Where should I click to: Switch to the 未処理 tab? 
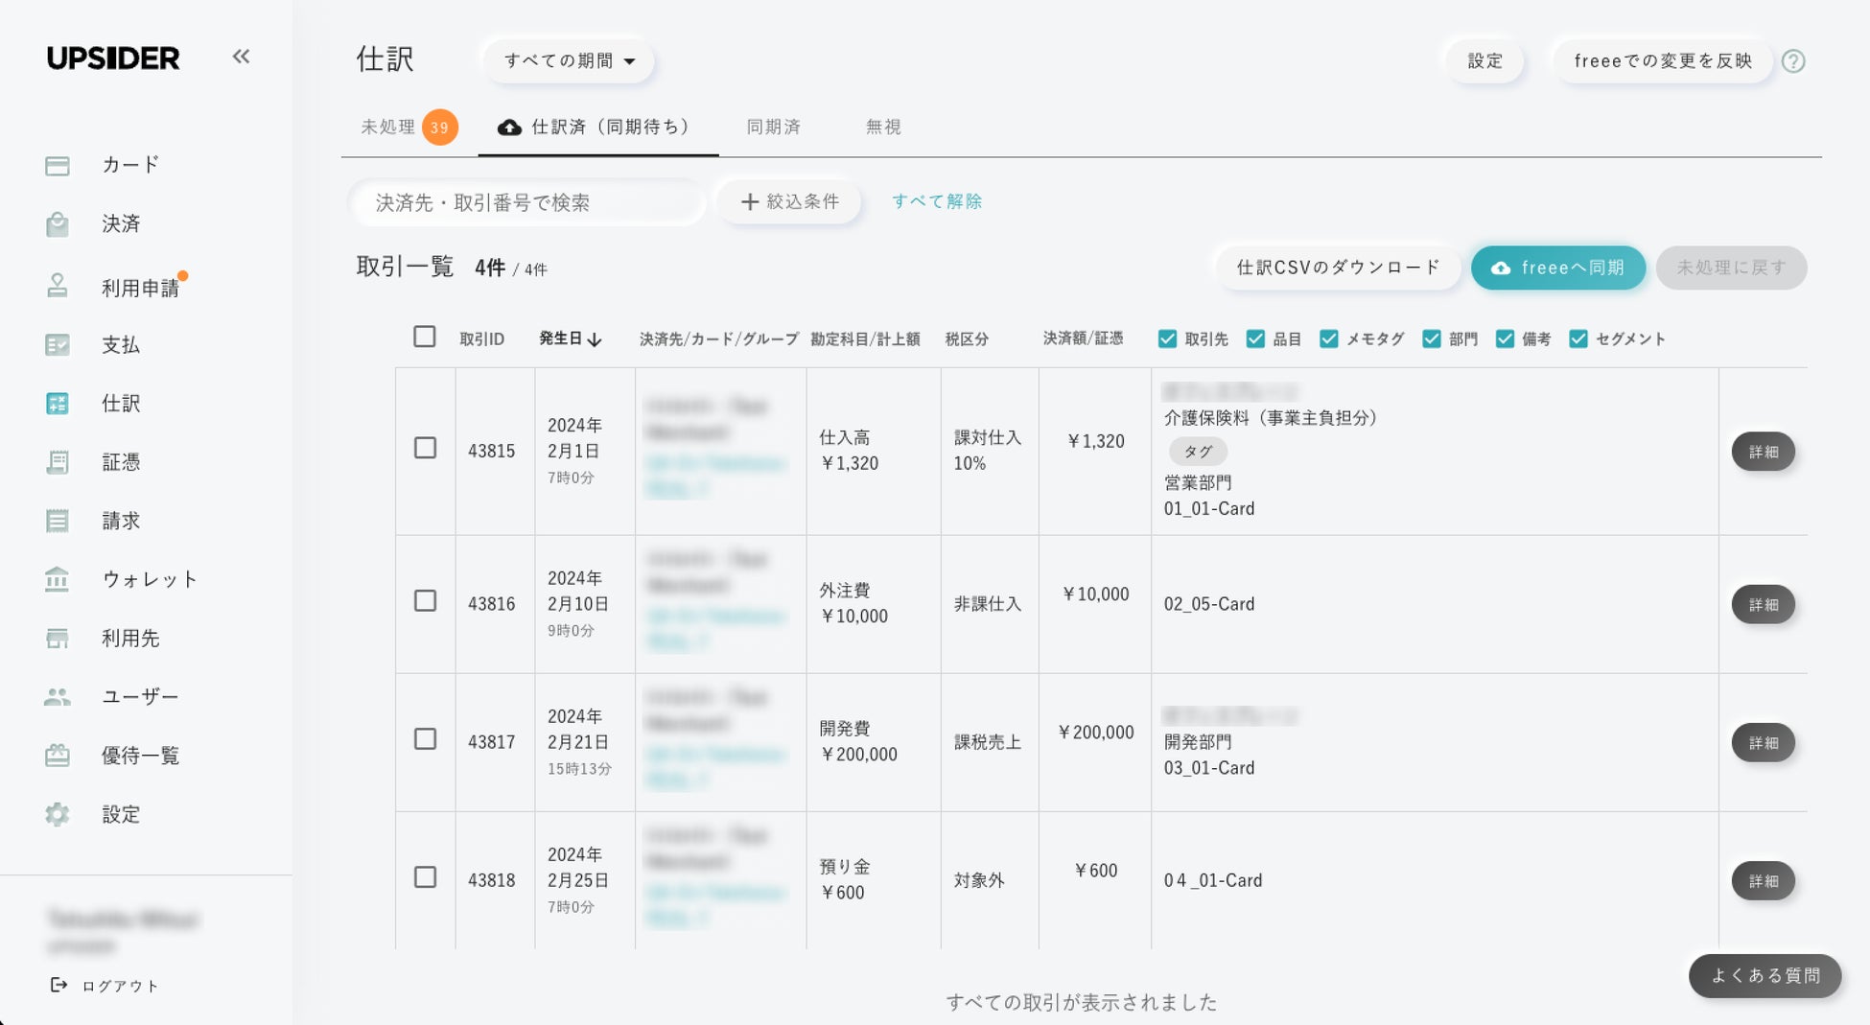(388, 127)
